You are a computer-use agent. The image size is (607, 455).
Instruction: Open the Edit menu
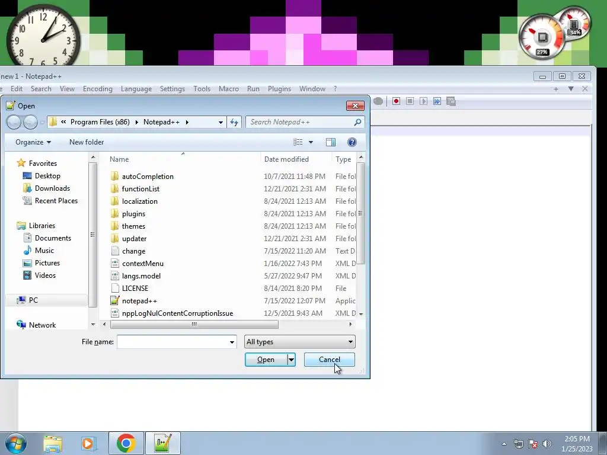pyautogui.click(x=16, y=89)
